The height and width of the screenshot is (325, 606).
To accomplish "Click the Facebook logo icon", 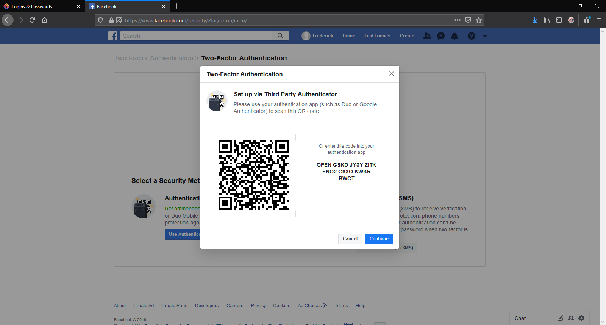I will click(113, 36).
